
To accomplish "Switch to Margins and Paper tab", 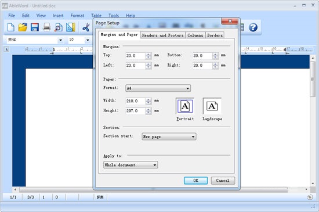I will [119, 35].
